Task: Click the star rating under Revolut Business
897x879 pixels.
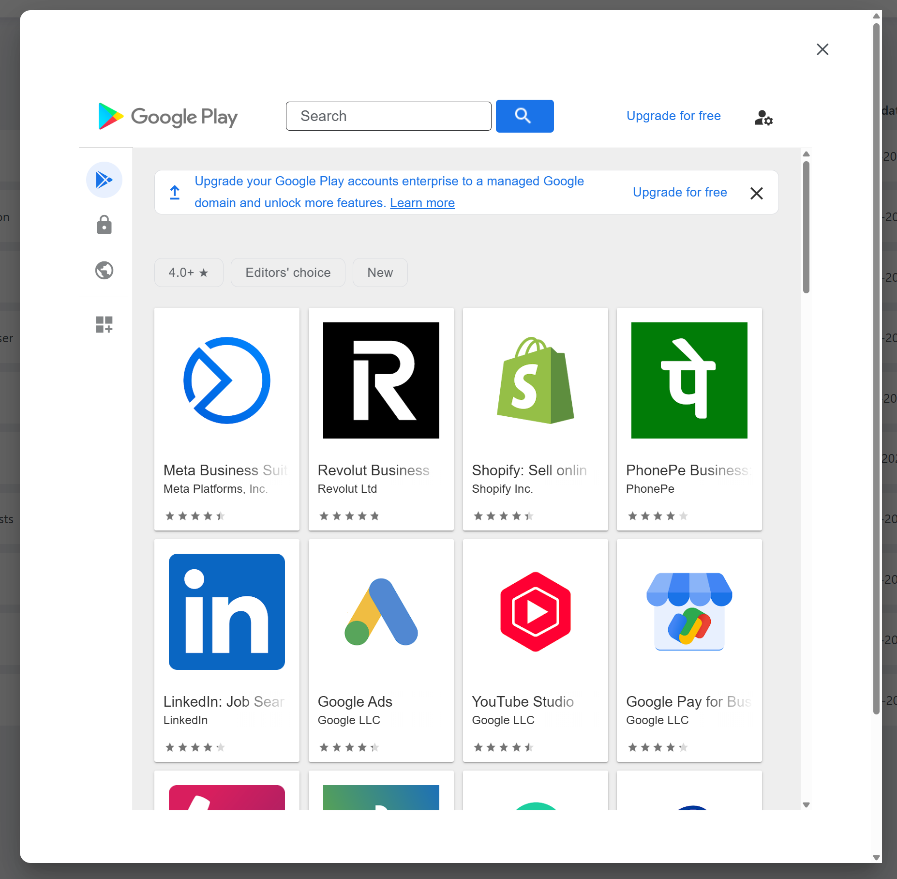Action: [349, 516]
